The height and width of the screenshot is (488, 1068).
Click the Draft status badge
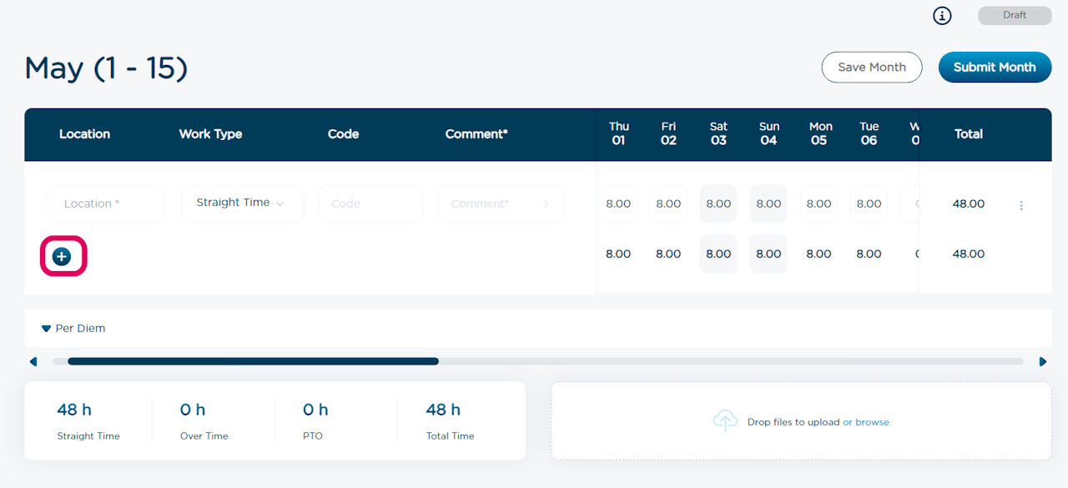click(x=1014, y=15)
